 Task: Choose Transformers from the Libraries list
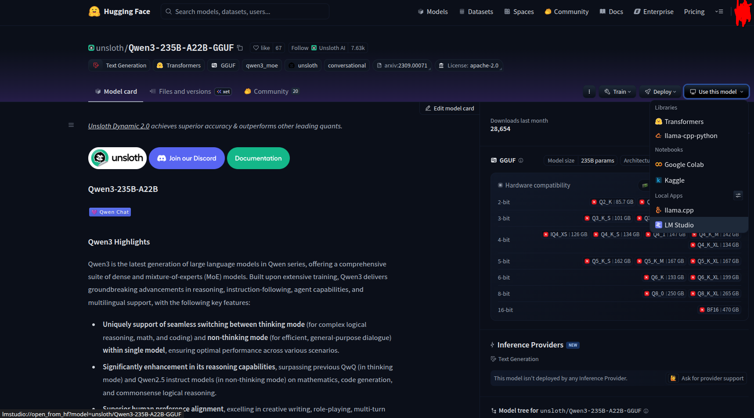(x=699, y=122)
